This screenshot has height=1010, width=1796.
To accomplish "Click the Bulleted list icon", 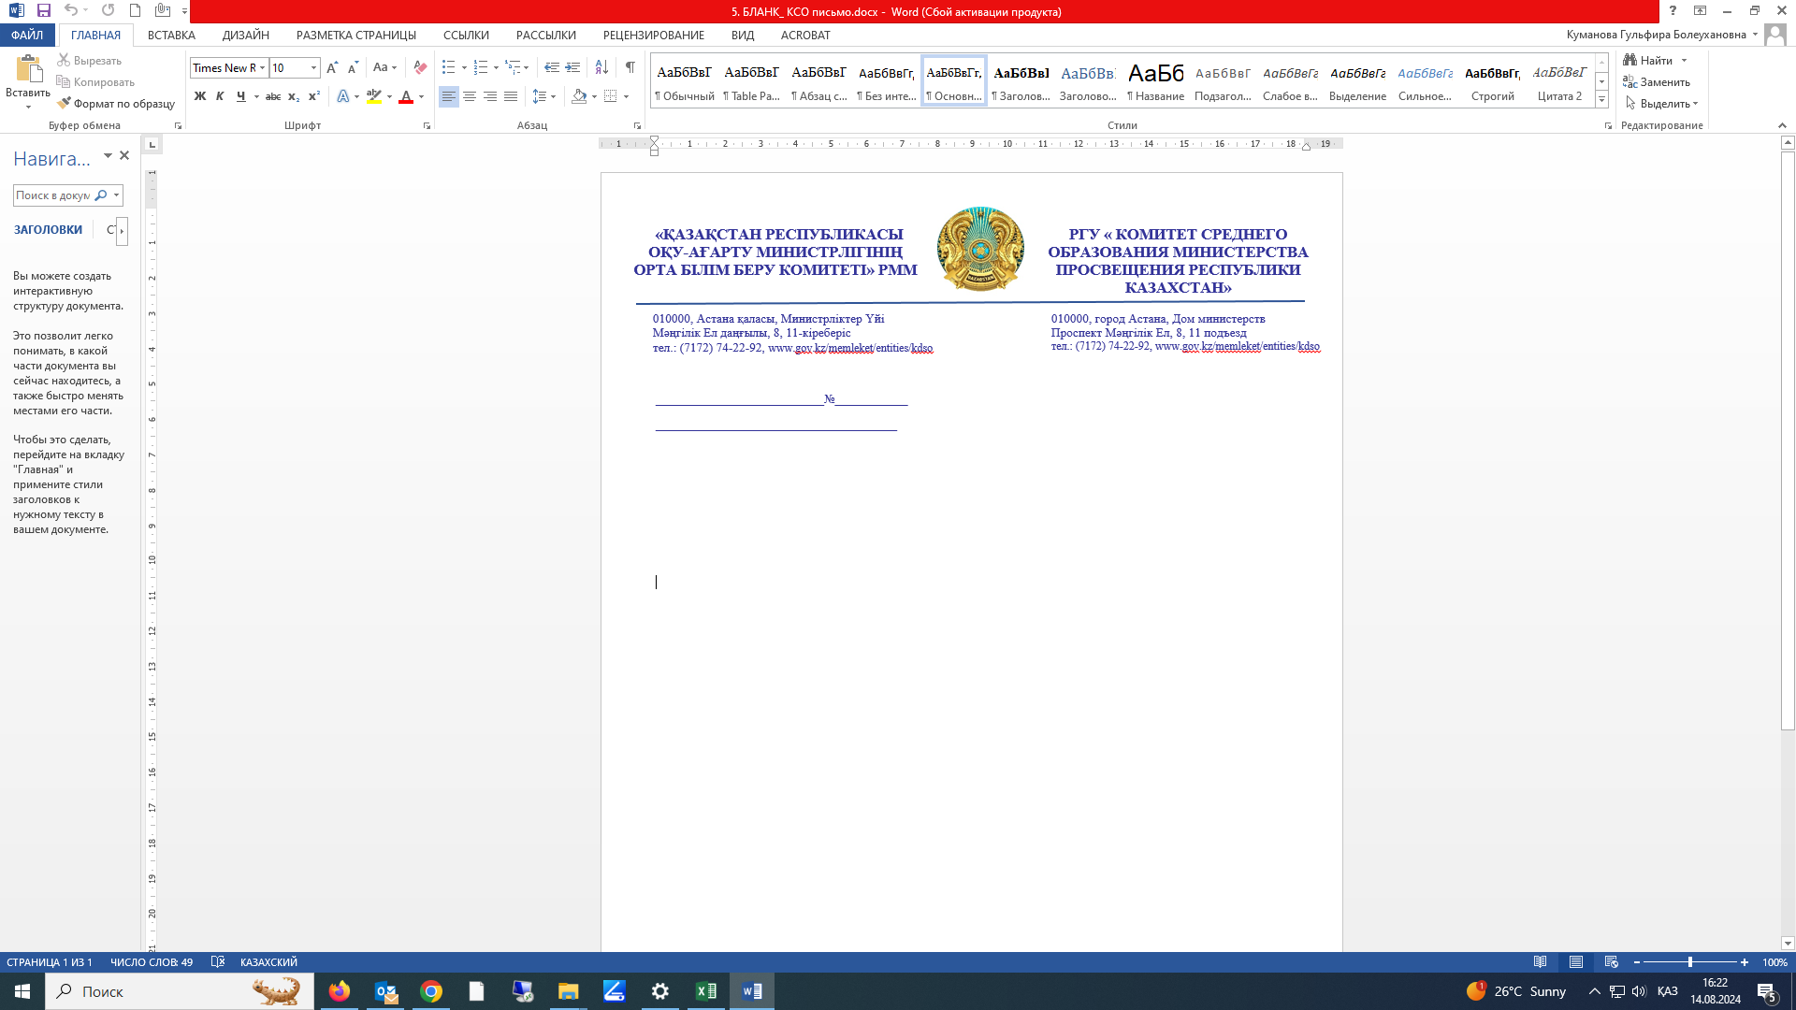I will pos(449,67).
